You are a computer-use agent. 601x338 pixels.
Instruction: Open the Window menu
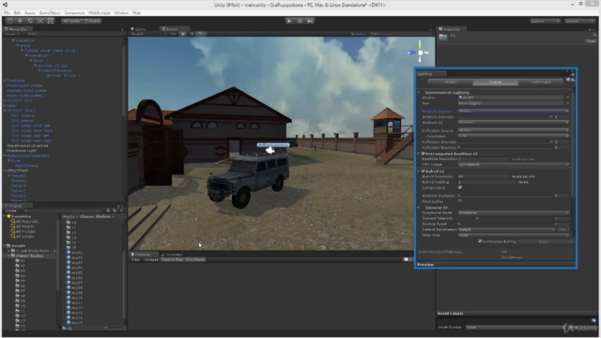coord(121,12)
